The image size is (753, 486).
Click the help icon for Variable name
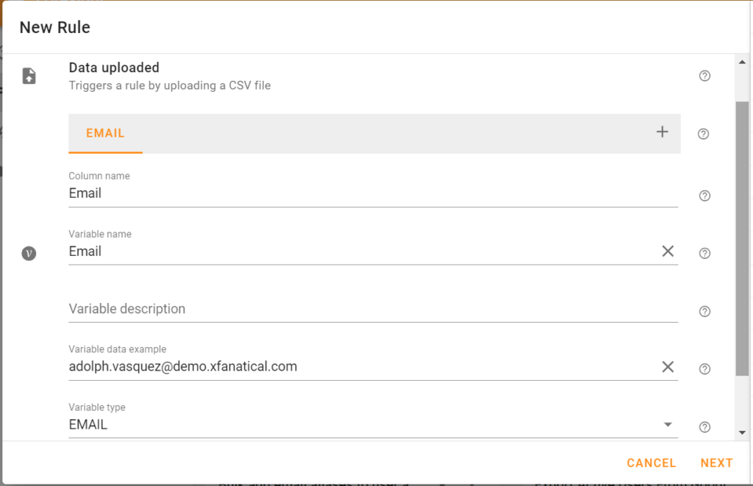click(x=704, y=253)
